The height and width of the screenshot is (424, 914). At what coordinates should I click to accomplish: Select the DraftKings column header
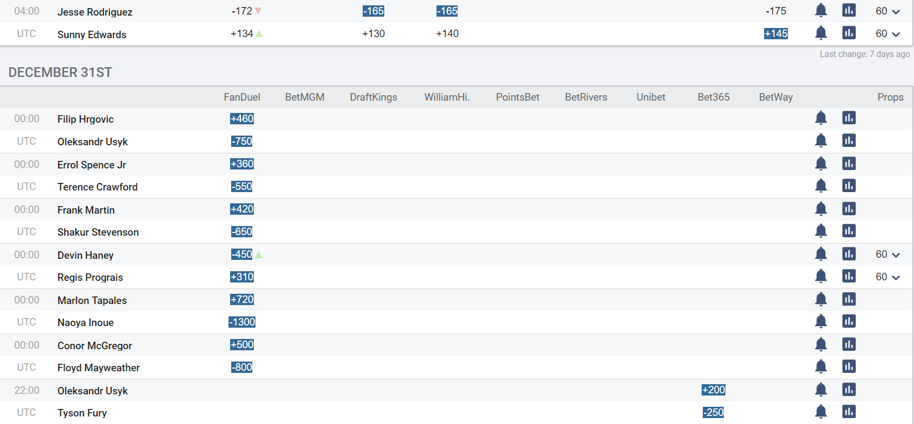(x=373, y=97)
